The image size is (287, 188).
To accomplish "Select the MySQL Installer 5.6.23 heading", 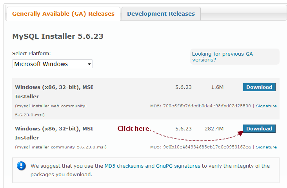I will pyautogui.click(x=58, y=36).
